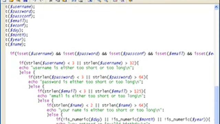Place cursor on the t($email); line
This screenshot has width=220, height=124.
pyautogui.click(x=16, y=21)
